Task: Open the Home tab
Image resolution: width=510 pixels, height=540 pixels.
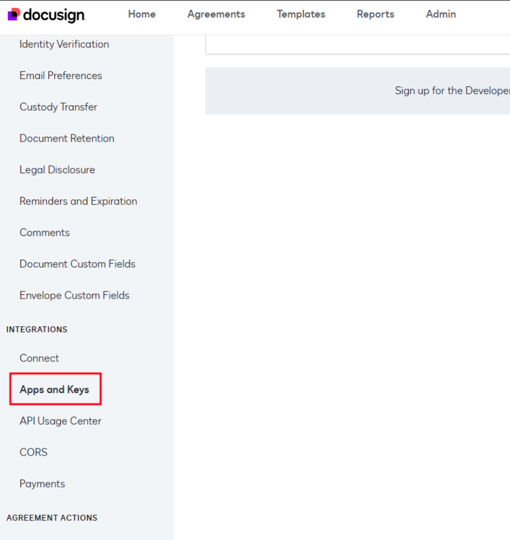Action: pyautogui.click(x=142, y=14)
